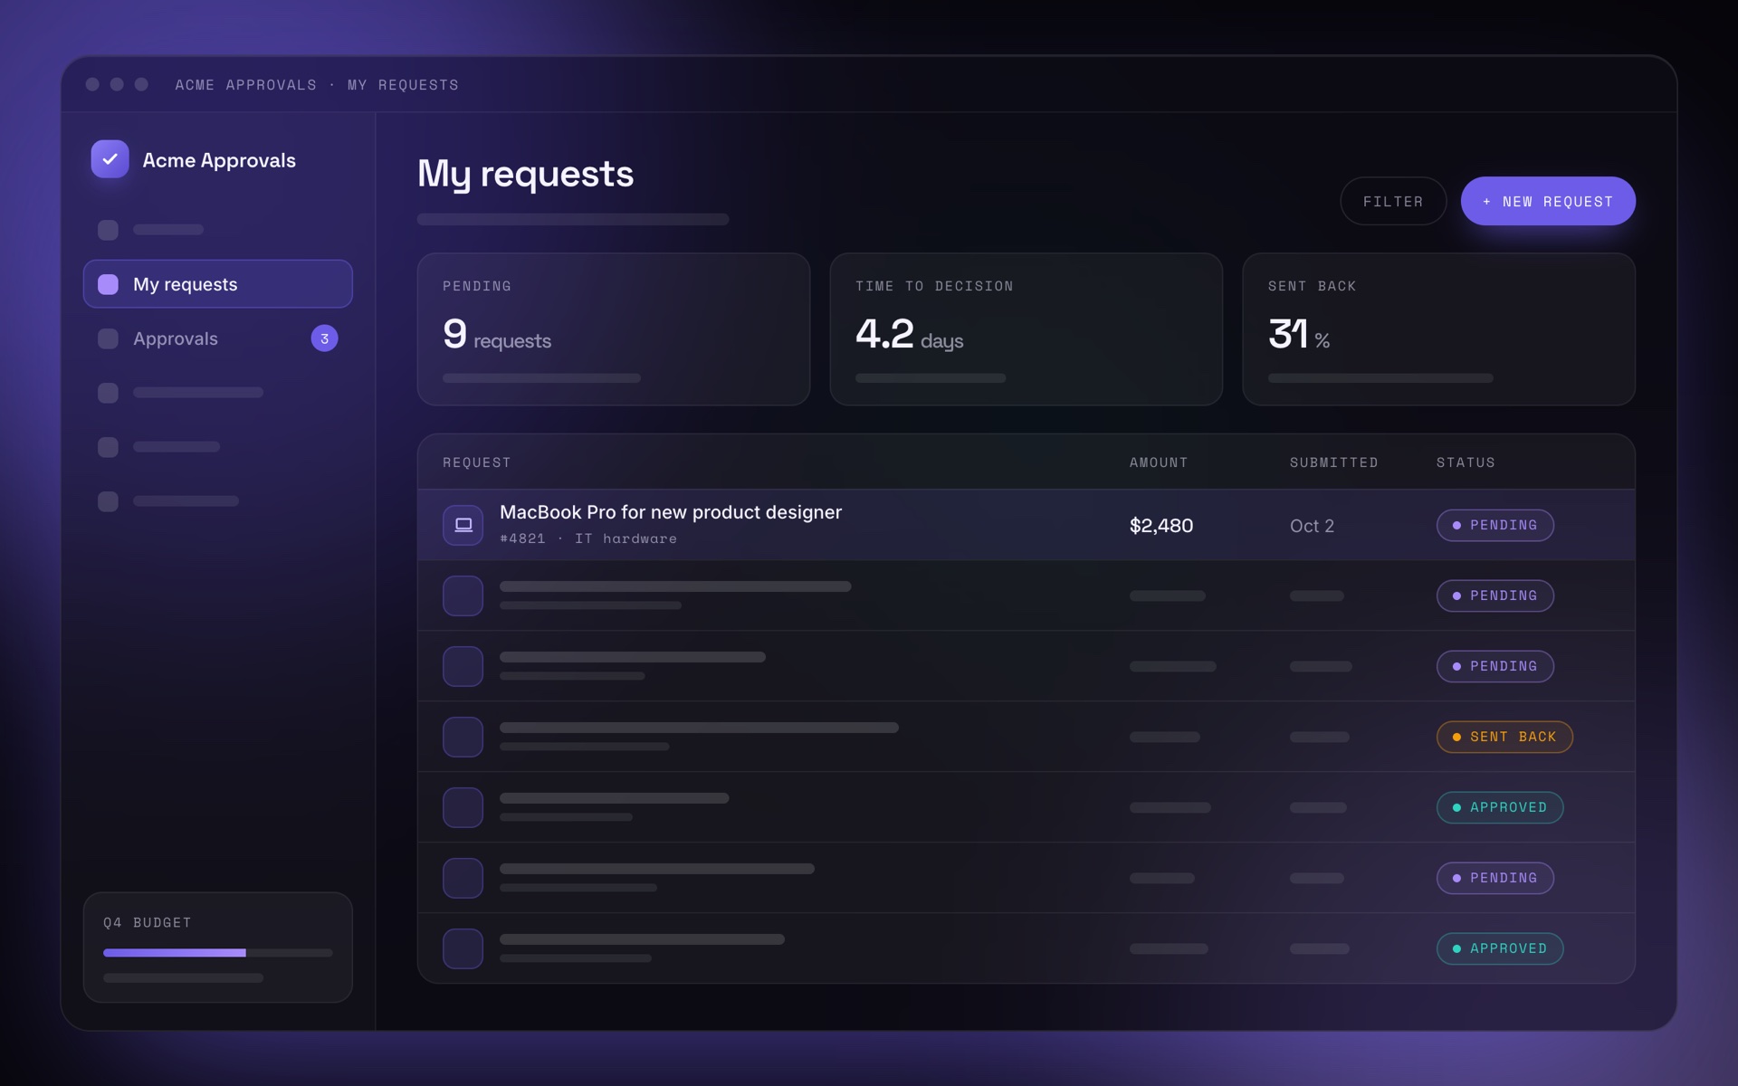
Task: Open the Time to Decision card
Action: point(1026,329)
